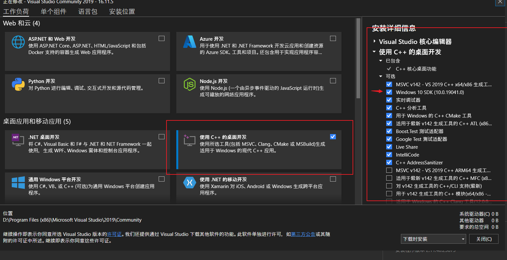Switch to the Workloads (工作负荷) tab
This screenshot has height=260, width=507.
pyautogui.click(x=16, y=12)
